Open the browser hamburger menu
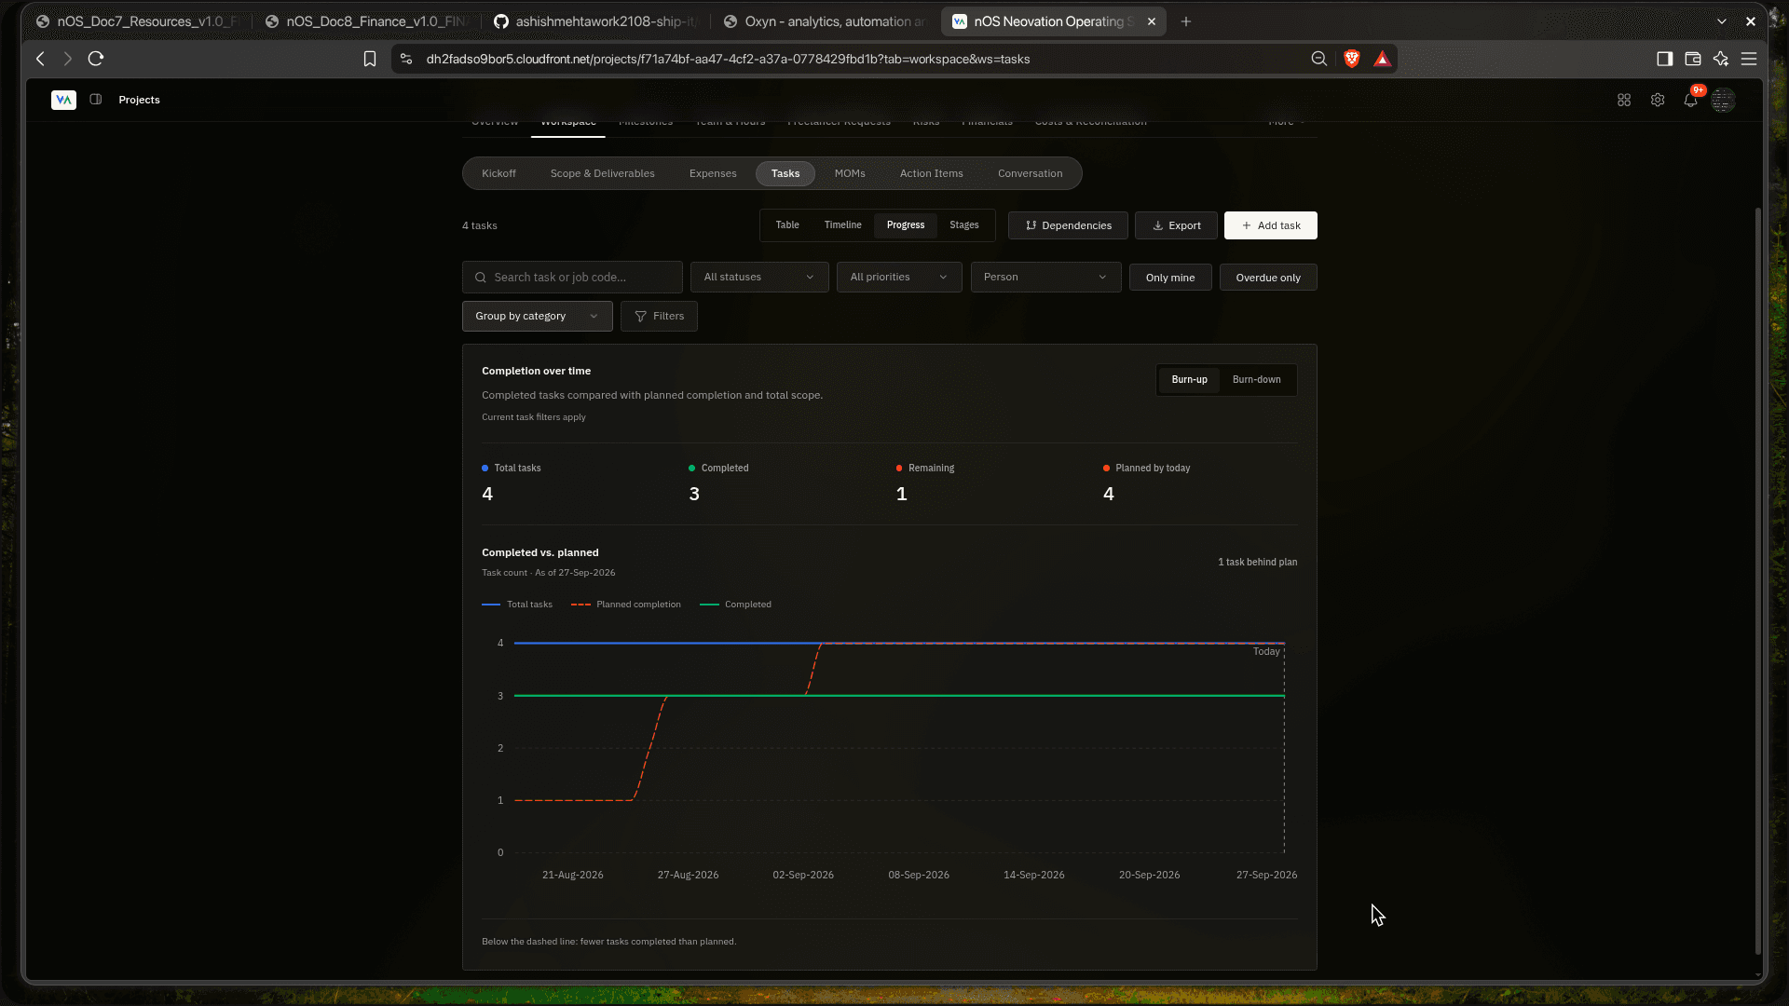The width and height of the screenshot is (1789, 1006). click(1749, 59)
